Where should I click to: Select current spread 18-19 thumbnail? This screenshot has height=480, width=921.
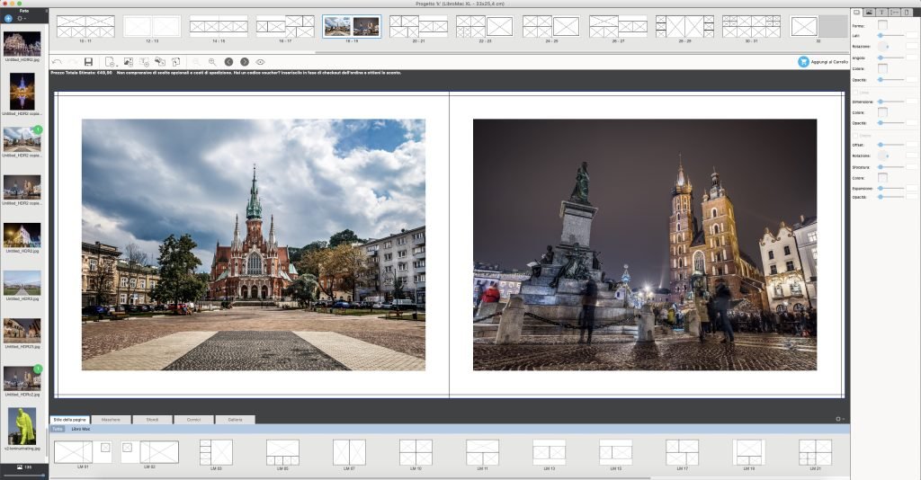coord(352,26)
